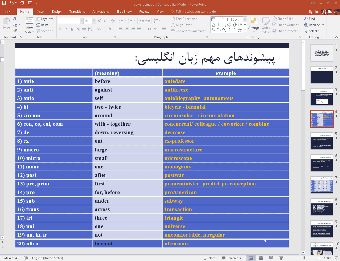Decrease list indent level icon
This screenshot has width=340, height=261.
click(x=142, y=21)
